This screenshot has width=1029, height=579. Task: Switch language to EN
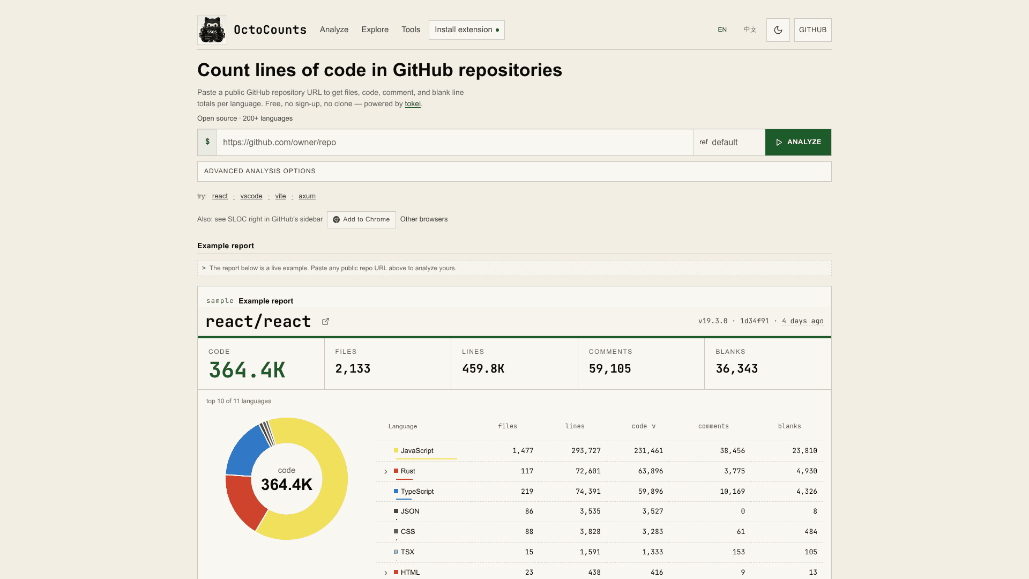pyautogui.click(x=722, y=30)
